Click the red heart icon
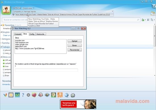Screen dimensions: 156x110 34,95
